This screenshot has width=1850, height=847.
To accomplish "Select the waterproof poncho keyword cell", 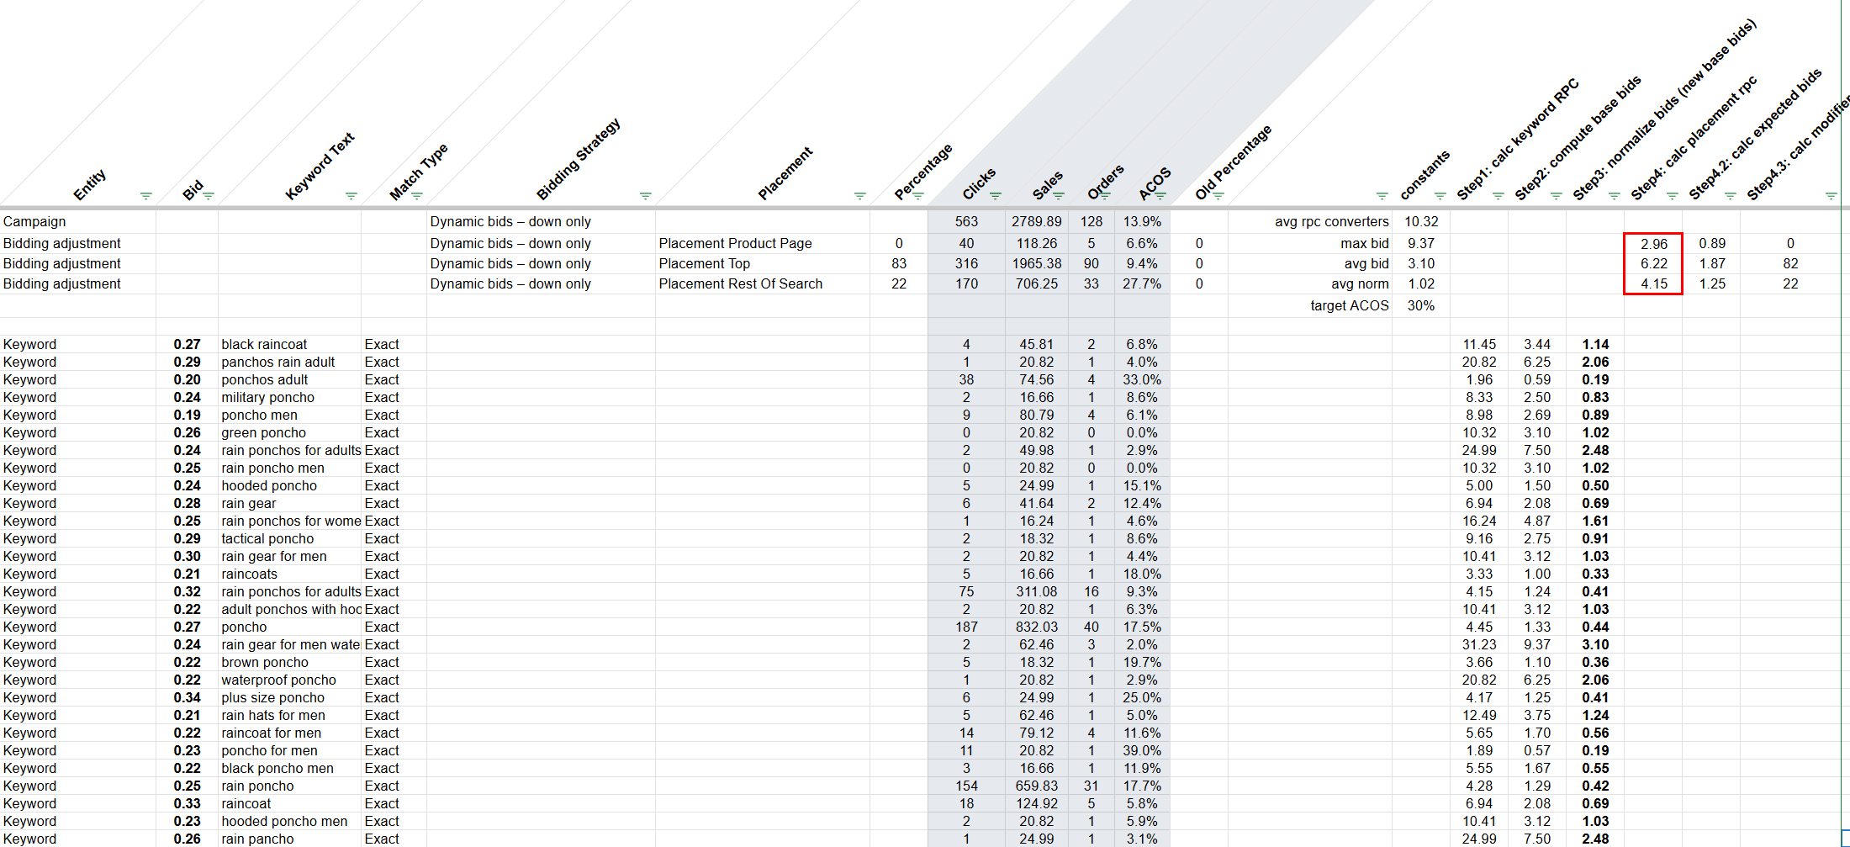I will click(x=290, y=680).
